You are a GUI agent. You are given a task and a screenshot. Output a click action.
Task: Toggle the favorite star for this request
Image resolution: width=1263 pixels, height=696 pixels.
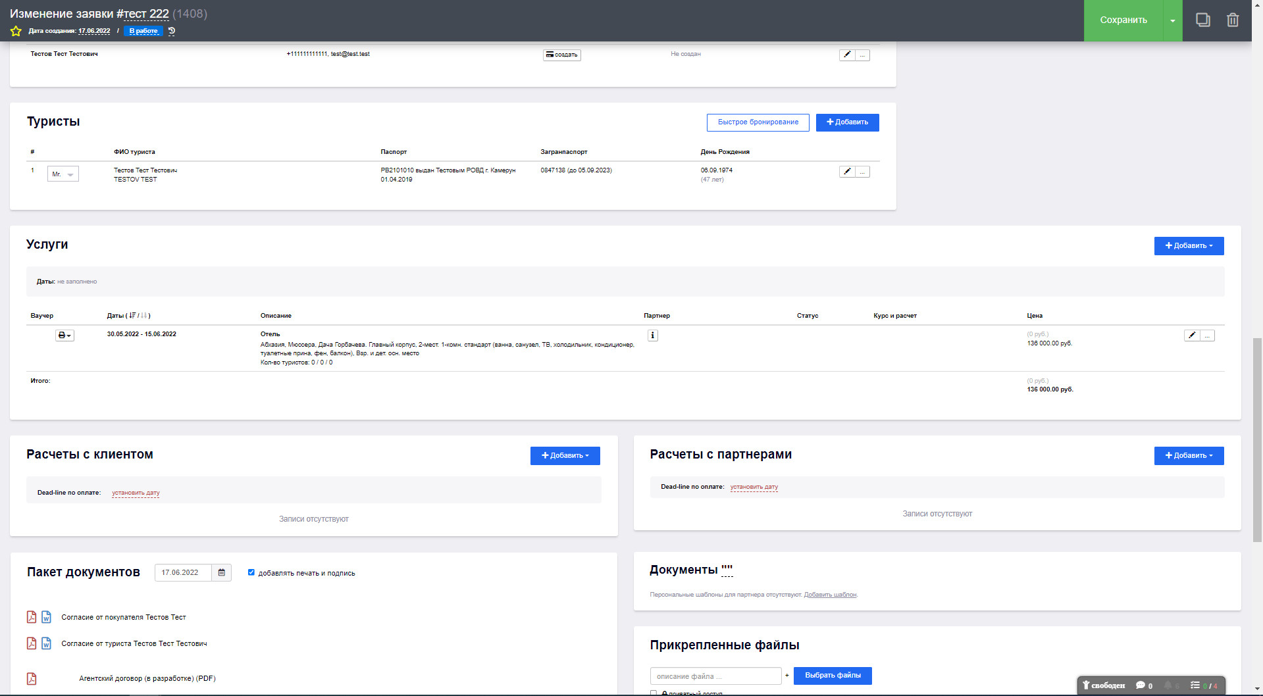point(16,31)
